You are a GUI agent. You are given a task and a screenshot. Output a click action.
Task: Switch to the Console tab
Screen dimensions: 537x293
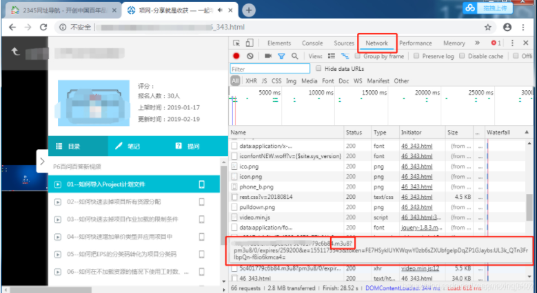(312, 43)
